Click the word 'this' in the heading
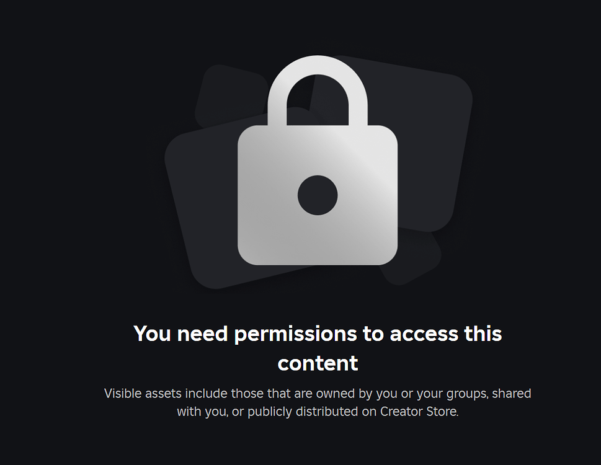 pos(483,333)
